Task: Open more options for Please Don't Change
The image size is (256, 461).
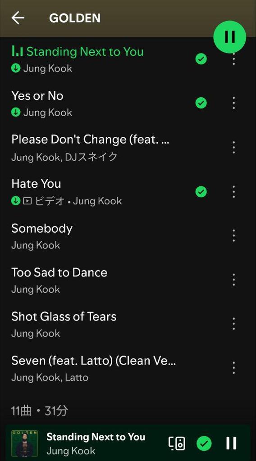Action: [x=233, y=147]
